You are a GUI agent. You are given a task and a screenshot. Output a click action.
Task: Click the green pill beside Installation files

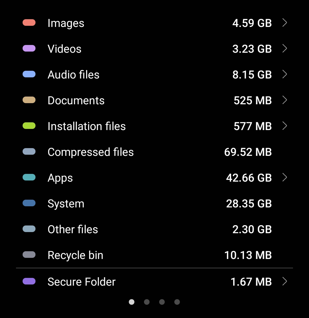click(29, 126)
